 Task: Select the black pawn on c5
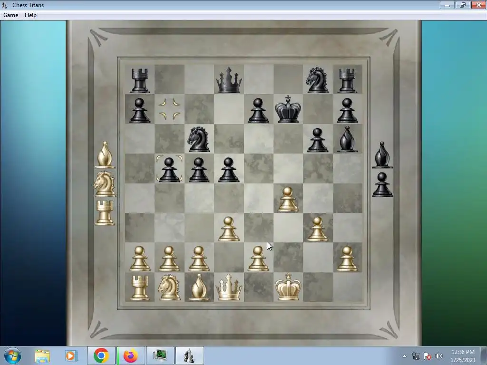click(x=199, y=170)
